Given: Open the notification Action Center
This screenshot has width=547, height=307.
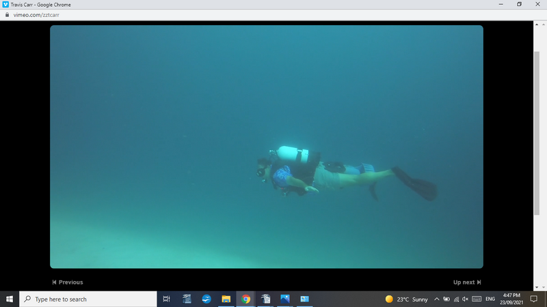Looking at the screenshot, I should 534,299.
